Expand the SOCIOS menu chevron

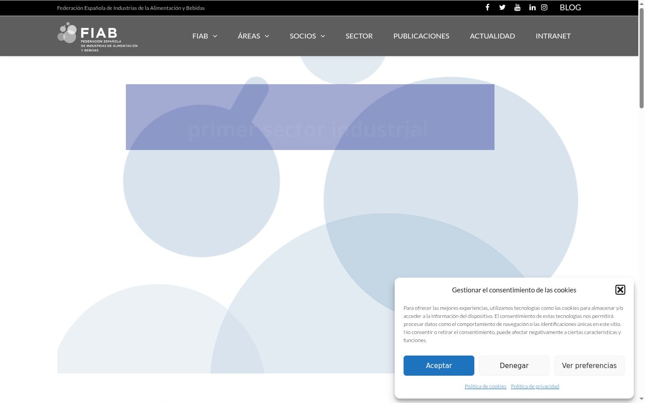tap(323, 36)
